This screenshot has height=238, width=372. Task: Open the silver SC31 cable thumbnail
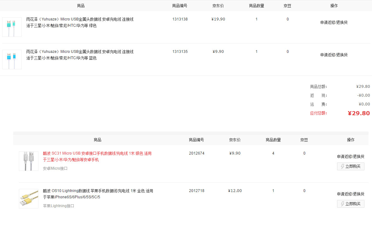point(29,161)
